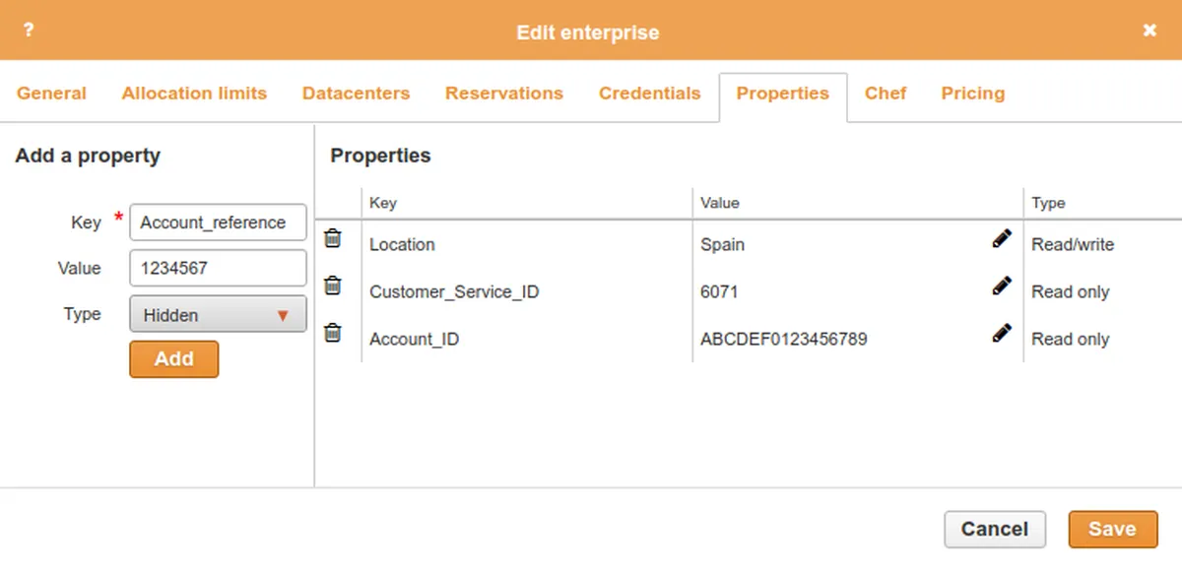Viewport: 1182px width, 572px height.
Task: Open the Pricing tab
Action: click(972, 94)
